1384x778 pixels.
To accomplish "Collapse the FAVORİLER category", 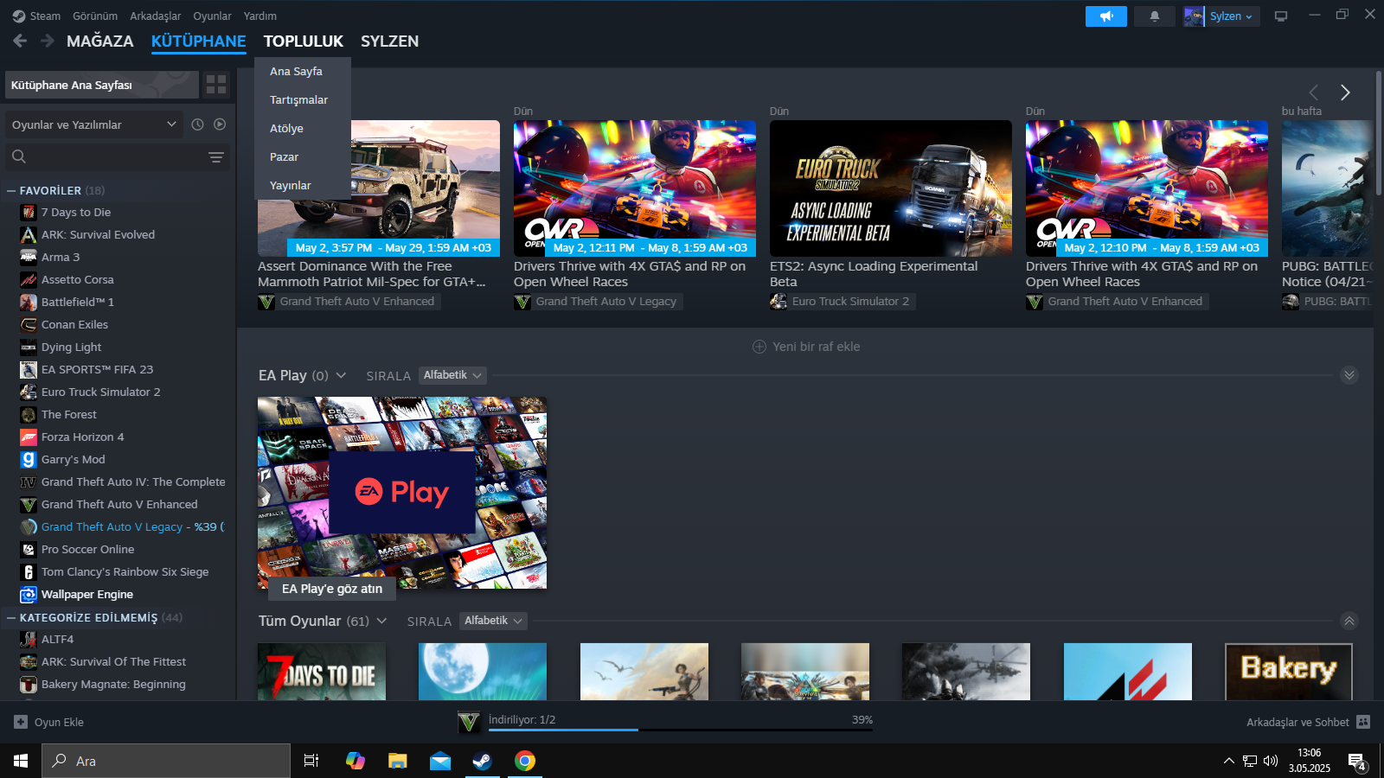I will pyautogui.click(x=11, y=190).
